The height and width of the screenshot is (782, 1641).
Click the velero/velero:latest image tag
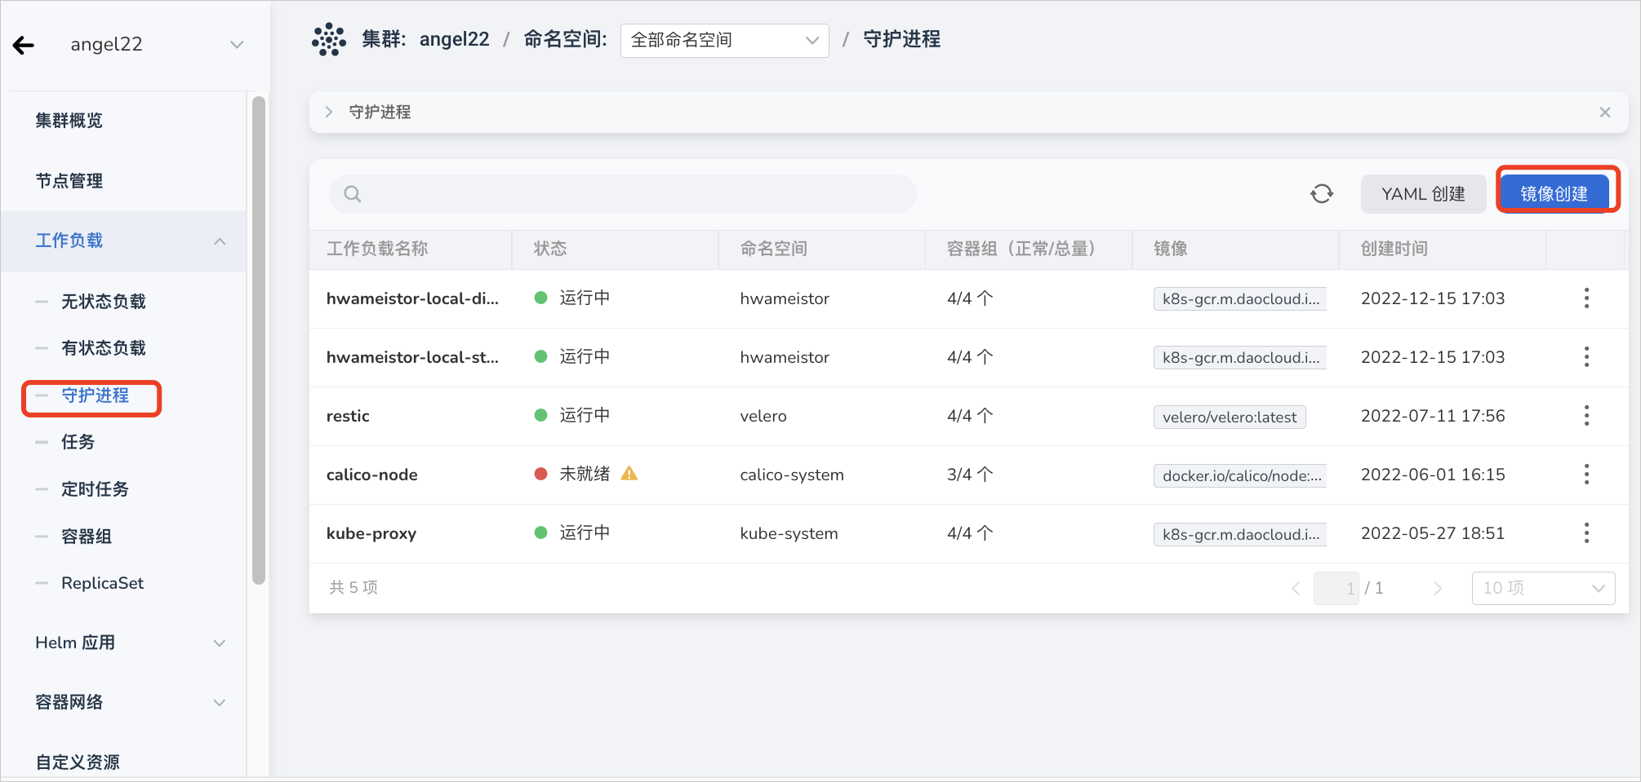click(1230, 417)
